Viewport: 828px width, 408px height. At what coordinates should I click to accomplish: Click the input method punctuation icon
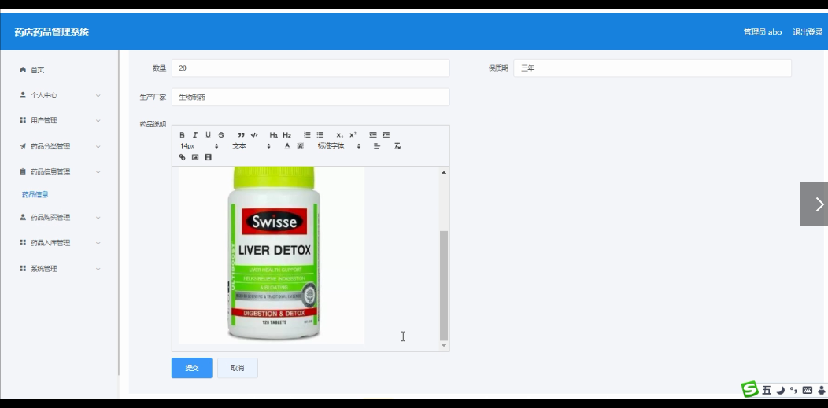click(x=793, y=390)
